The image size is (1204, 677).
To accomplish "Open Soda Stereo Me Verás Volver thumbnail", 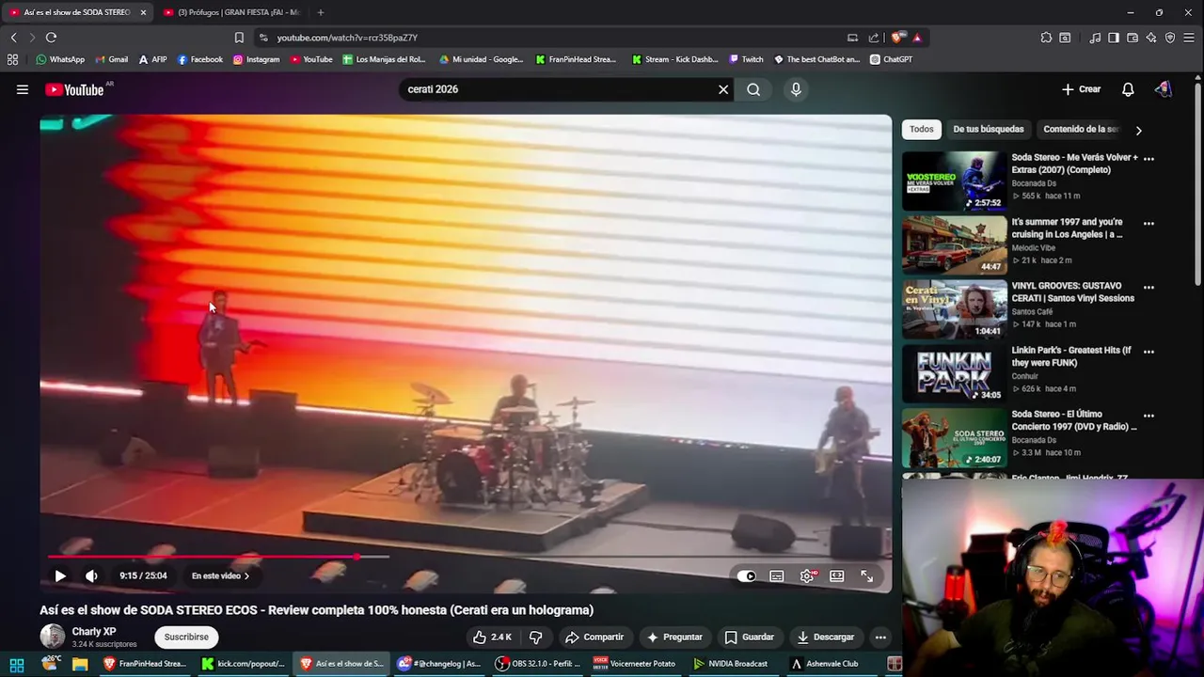I will coord(954,181).
